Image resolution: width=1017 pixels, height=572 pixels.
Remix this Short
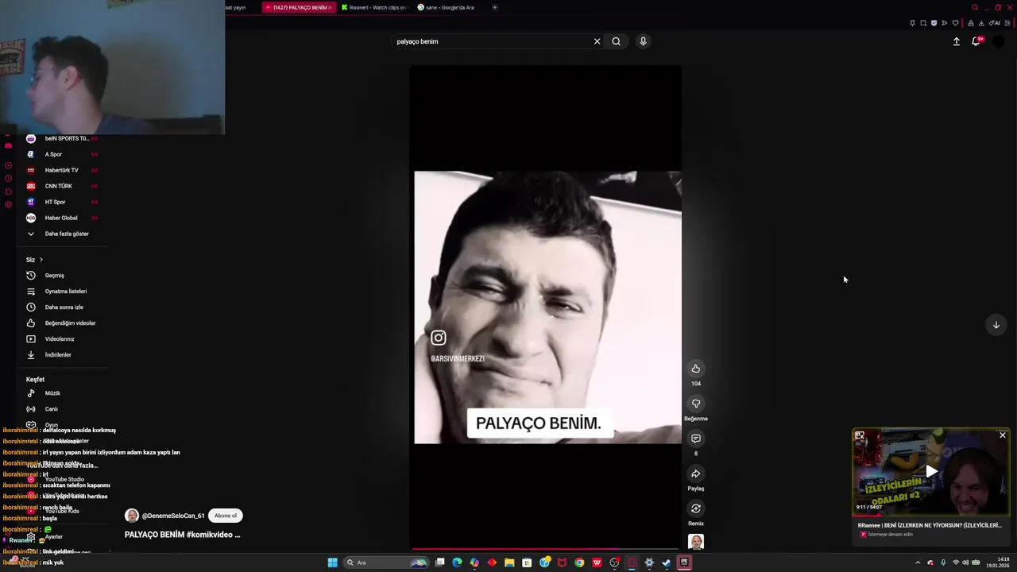coord(695,508)
